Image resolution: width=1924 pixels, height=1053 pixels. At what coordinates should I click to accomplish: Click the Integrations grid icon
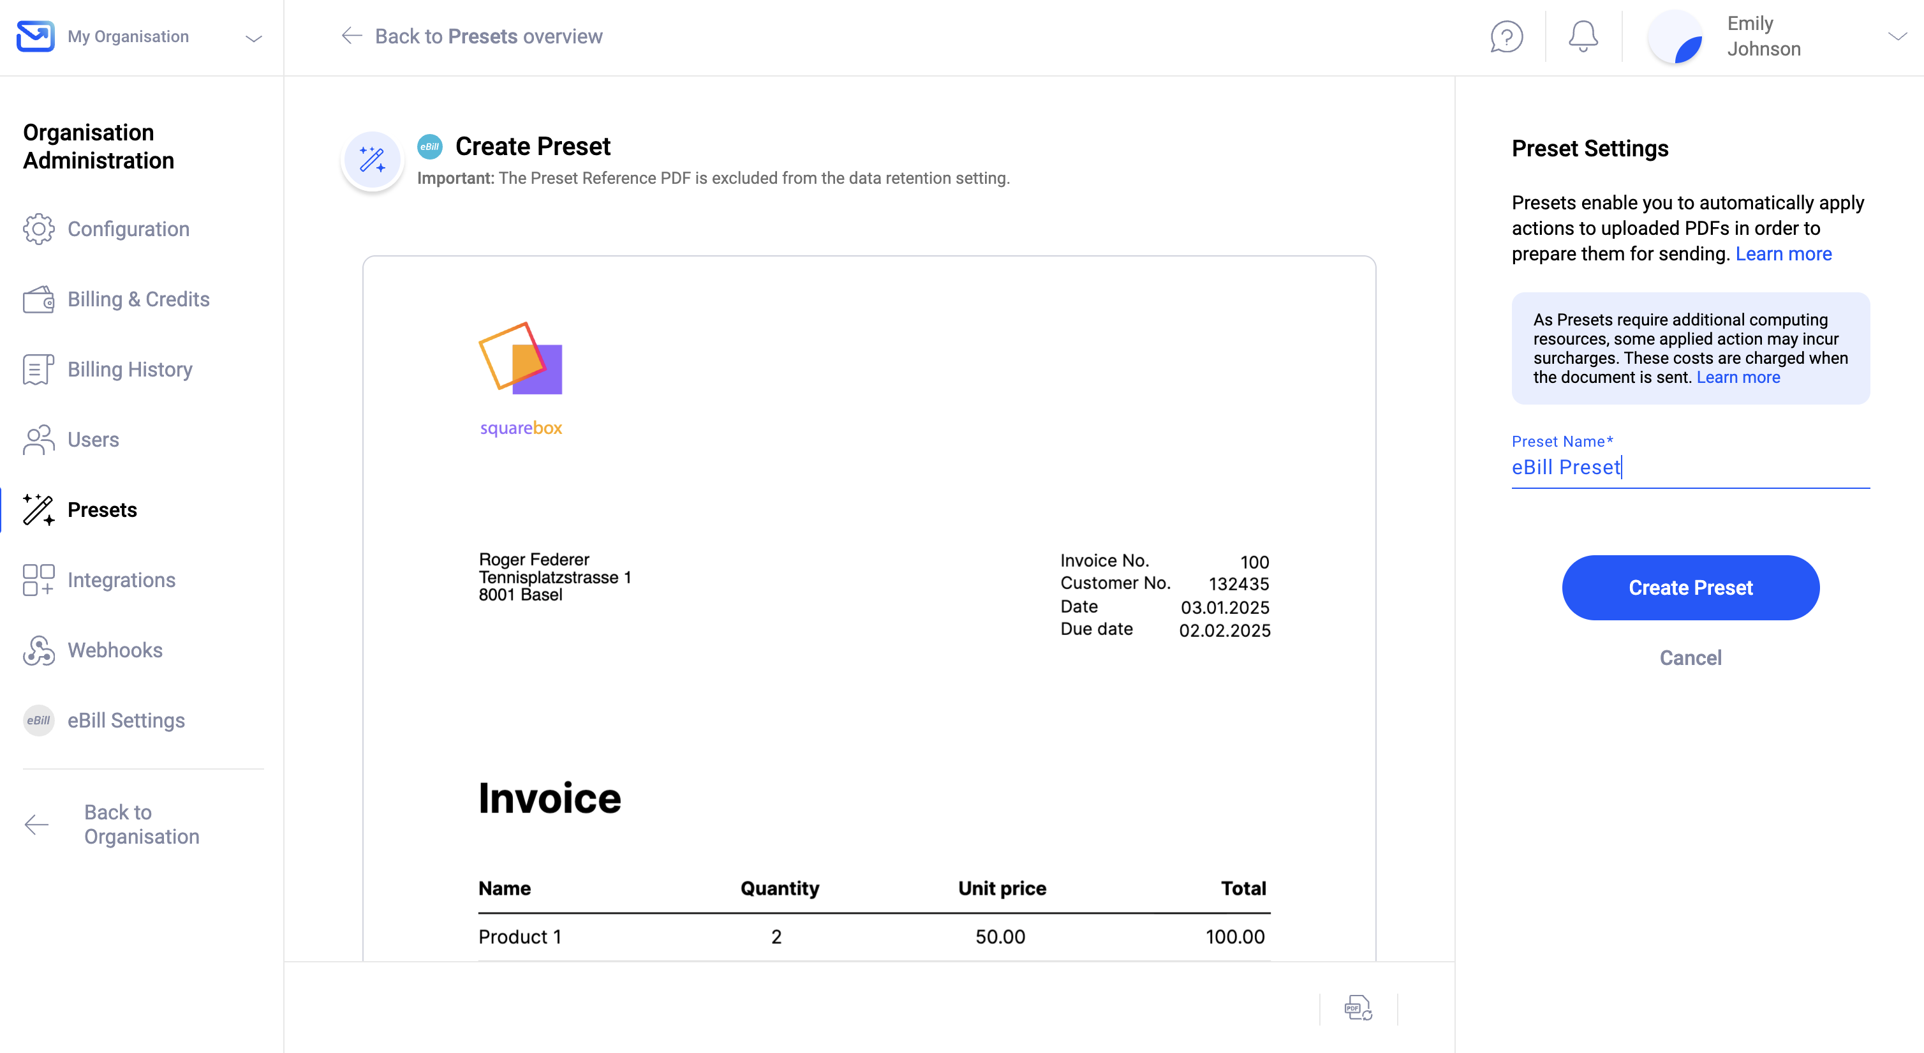click(x=38, y=580)
